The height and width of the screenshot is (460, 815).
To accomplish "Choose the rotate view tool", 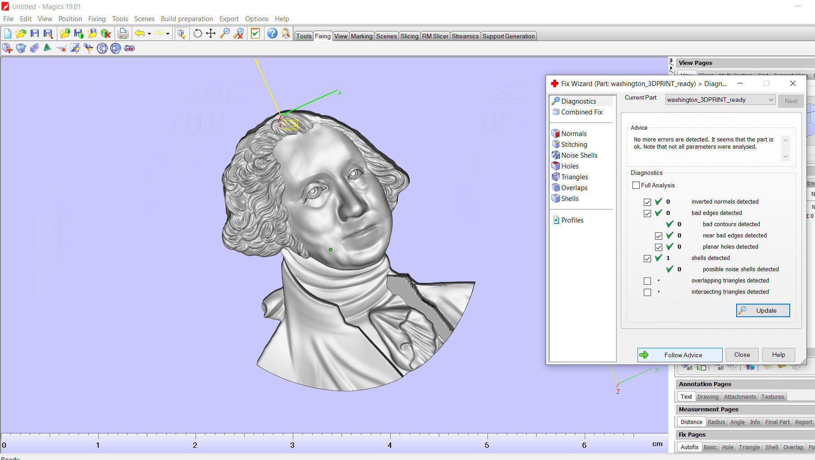I will pos(197,33).
